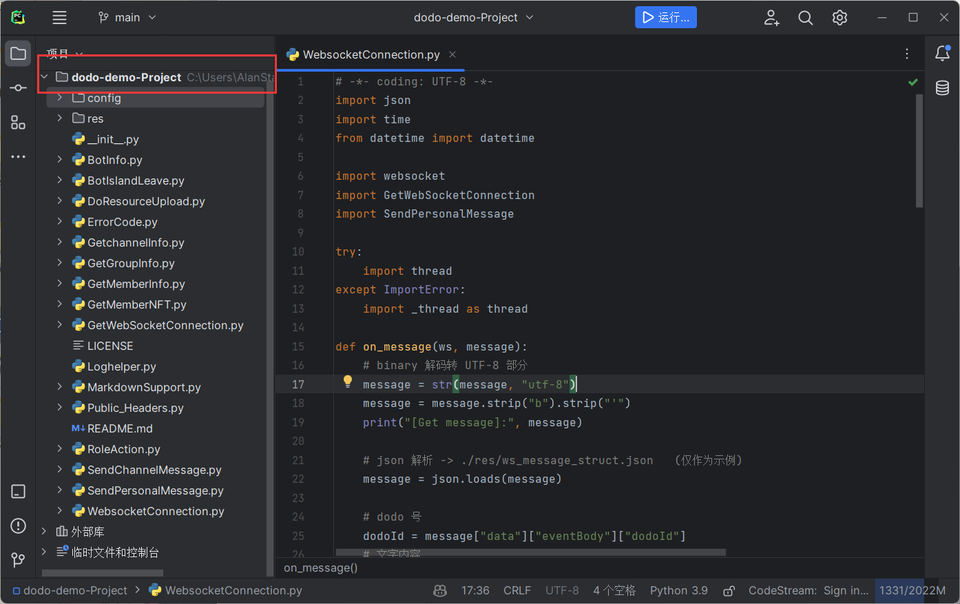The image size is (960, 604).
Task: Expand the config folder
Action: pyautogui.click(x=60, y=98)
